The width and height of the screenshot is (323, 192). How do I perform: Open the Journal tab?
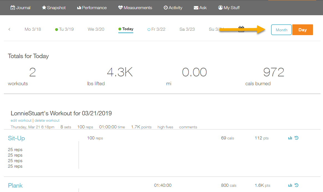(21, 8)
